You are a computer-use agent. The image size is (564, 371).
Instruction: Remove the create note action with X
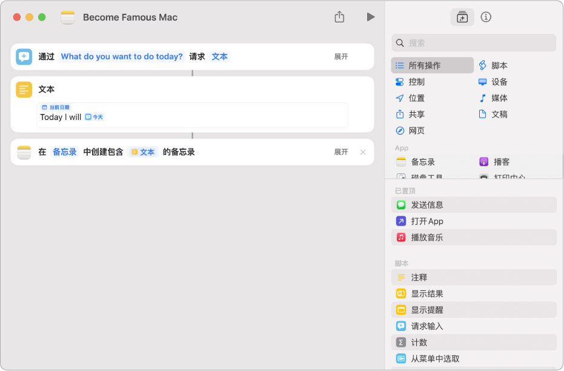point(363,152)
